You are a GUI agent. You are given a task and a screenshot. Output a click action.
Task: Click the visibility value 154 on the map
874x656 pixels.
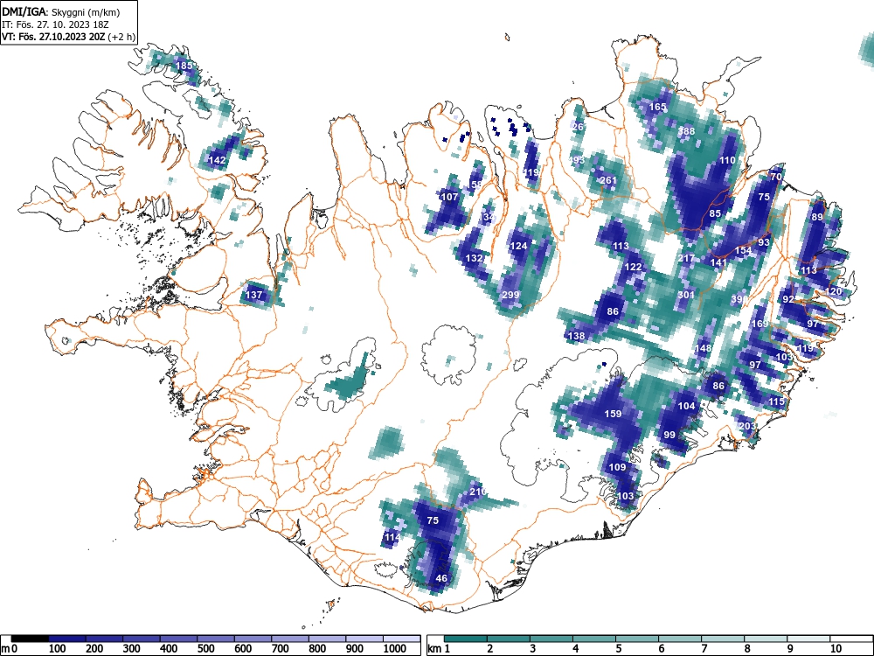pos(743,251)
